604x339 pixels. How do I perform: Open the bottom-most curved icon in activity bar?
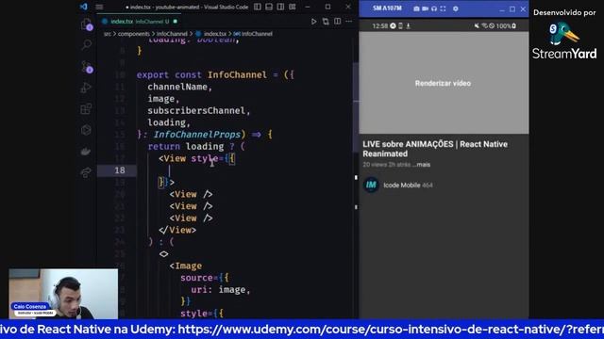[86, 172]
